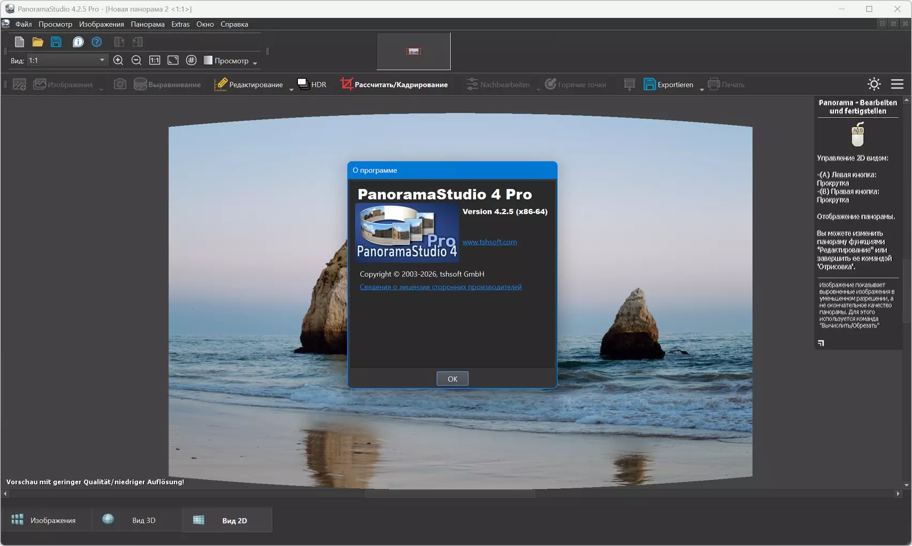Toggle the brightness theme sun icon
Viewport: 912px width, 546px height.
(874, 84)
